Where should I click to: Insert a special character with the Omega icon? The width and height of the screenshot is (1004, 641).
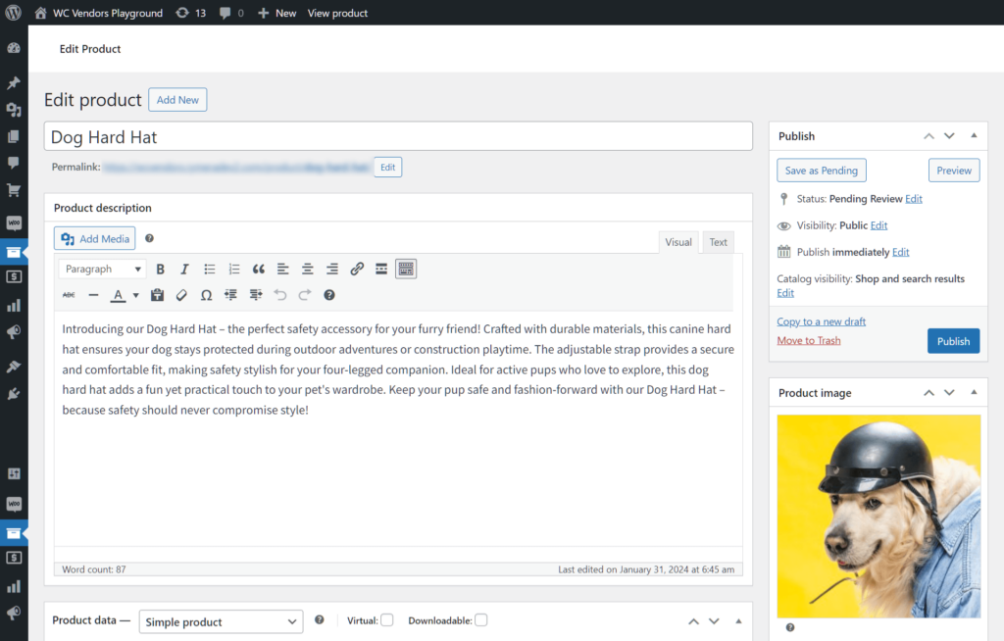point(206,295)
